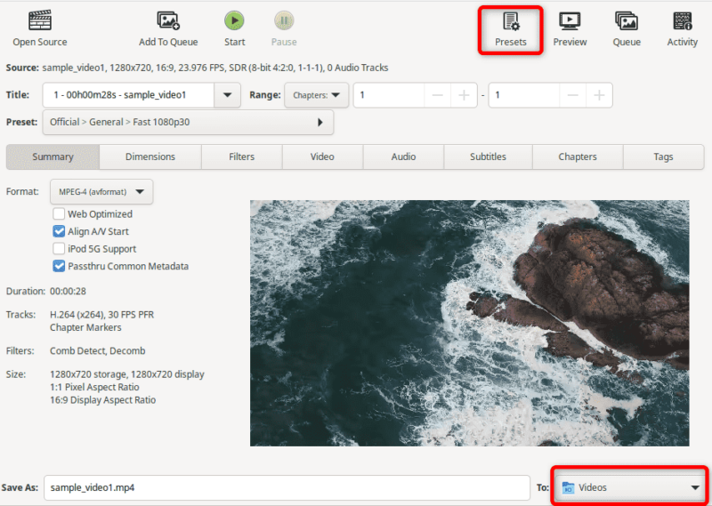This screenshot has width=712, height=506.
Task: Click the end chapter number field
Action: [x=524, y=95]
